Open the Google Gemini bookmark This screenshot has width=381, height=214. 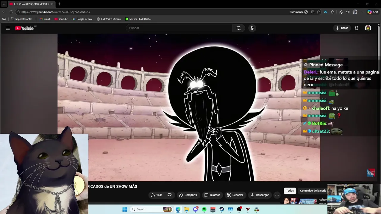(82, 19)
